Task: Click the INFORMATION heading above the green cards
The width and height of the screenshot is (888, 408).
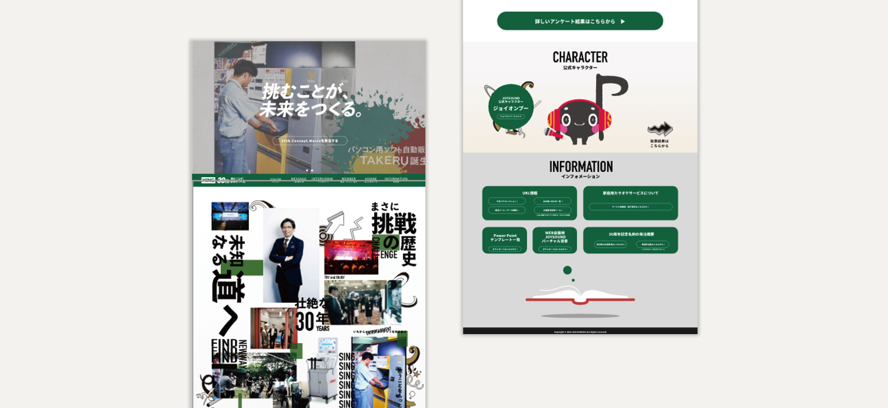Action: point(581,167)
